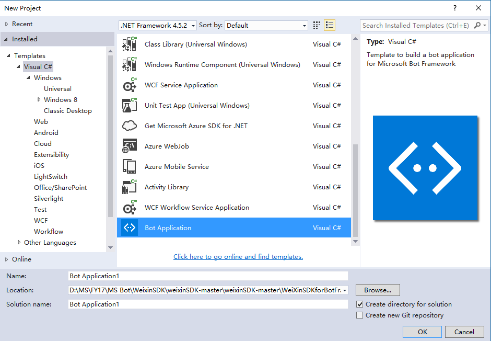Switch templates to list view

(330, 25)
